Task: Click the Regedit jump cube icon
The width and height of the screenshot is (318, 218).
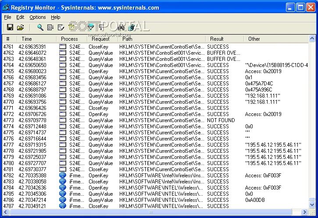Action: (x=131, y=27)
